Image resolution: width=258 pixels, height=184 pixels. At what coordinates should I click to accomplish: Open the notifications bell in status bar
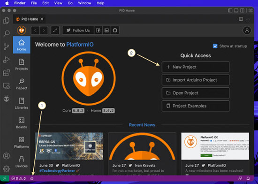coord(248,178)
